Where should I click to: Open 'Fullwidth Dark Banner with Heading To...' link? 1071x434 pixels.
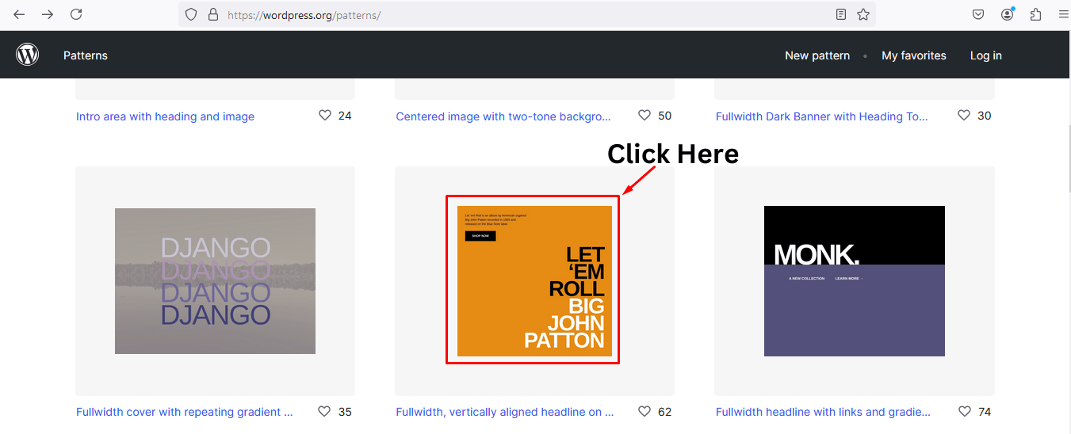coord(821,116)
